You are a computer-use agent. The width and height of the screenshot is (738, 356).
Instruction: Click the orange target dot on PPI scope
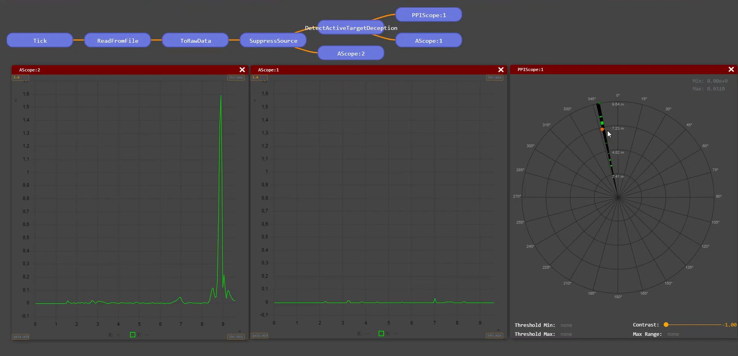602,129
